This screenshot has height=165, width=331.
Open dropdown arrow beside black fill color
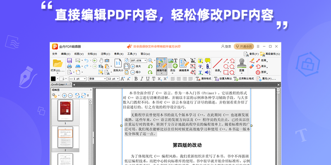click(x=58, y=79)
